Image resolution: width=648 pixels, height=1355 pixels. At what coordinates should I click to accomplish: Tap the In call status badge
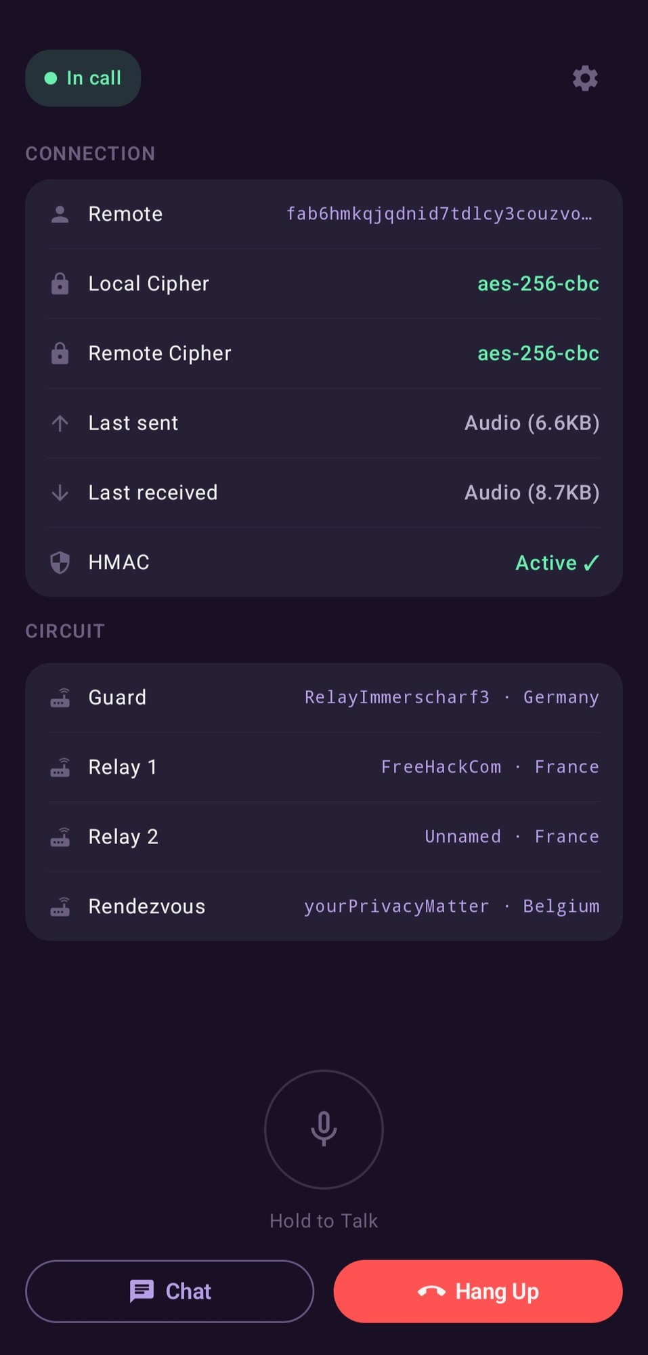[83, 79]
